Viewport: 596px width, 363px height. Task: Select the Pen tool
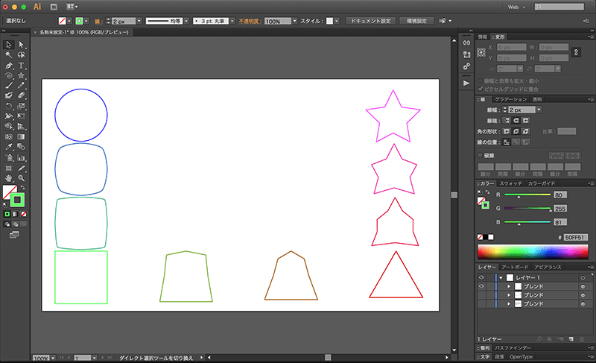click(8, 66)
